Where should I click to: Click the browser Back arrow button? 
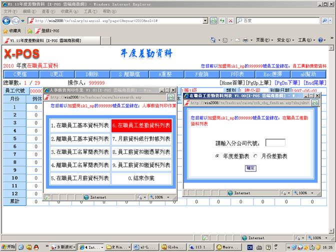[6, 20]
